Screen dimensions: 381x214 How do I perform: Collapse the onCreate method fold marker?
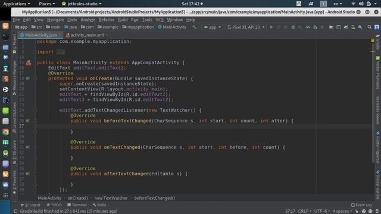pos(35,78)
